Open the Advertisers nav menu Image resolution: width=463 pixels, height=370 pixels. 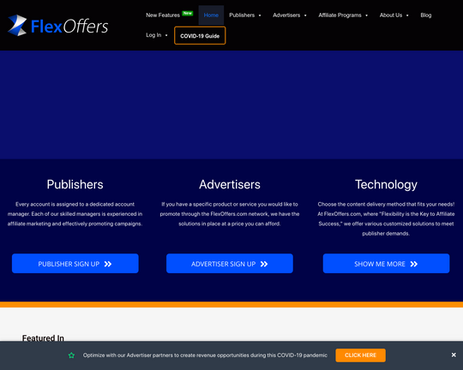point(286,15)
